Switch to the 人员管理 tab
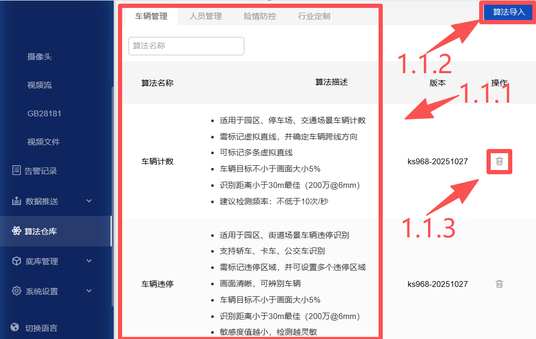The height and width of the screenshot is (339, 536). 205,16
